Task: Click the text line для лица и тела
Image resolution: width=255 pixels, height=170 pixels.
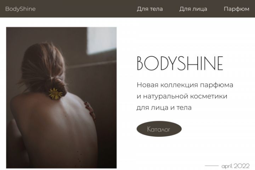Action: (164, 108)
